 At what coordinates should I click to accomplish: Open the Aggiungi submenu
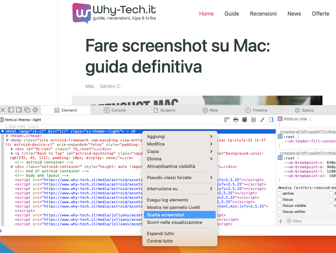pyautogui.click(x=180, y=136)
